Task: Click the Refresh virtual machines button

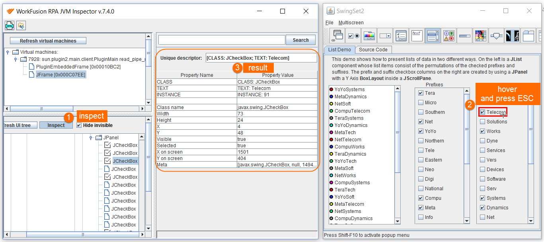Action: (48, 41)
